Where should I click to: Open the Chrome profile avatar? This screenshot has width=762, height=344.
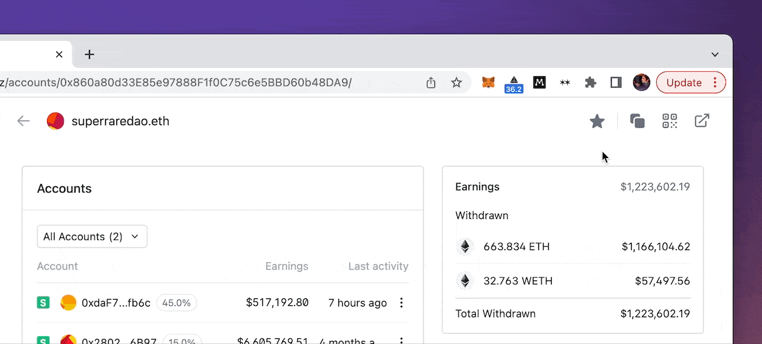641,83
